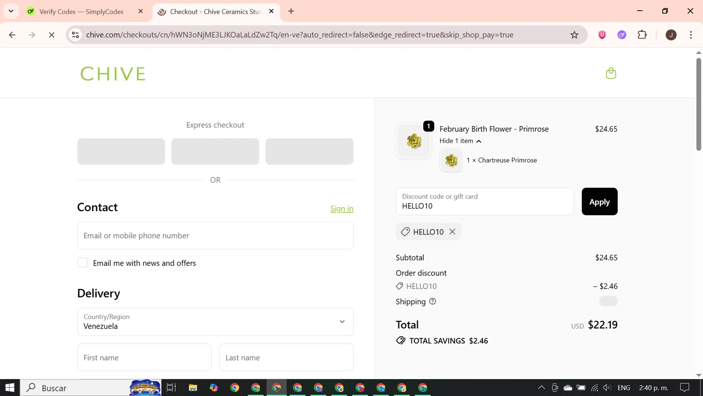Click the ENG language indicator
This screenshot has height=396, width=703.
[624, 388]
